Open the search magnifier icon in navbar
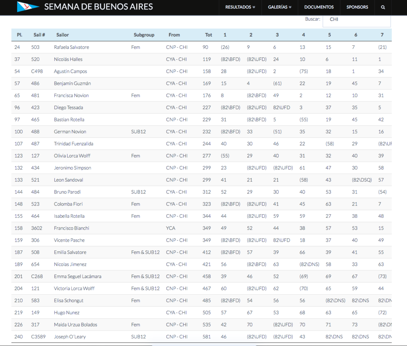 (x=383, y=7)
